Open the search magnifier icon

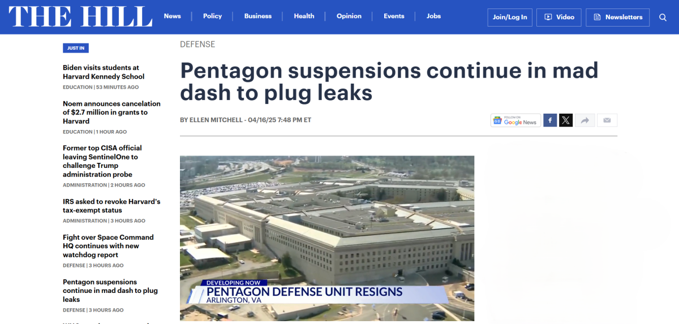click(663, 18)
